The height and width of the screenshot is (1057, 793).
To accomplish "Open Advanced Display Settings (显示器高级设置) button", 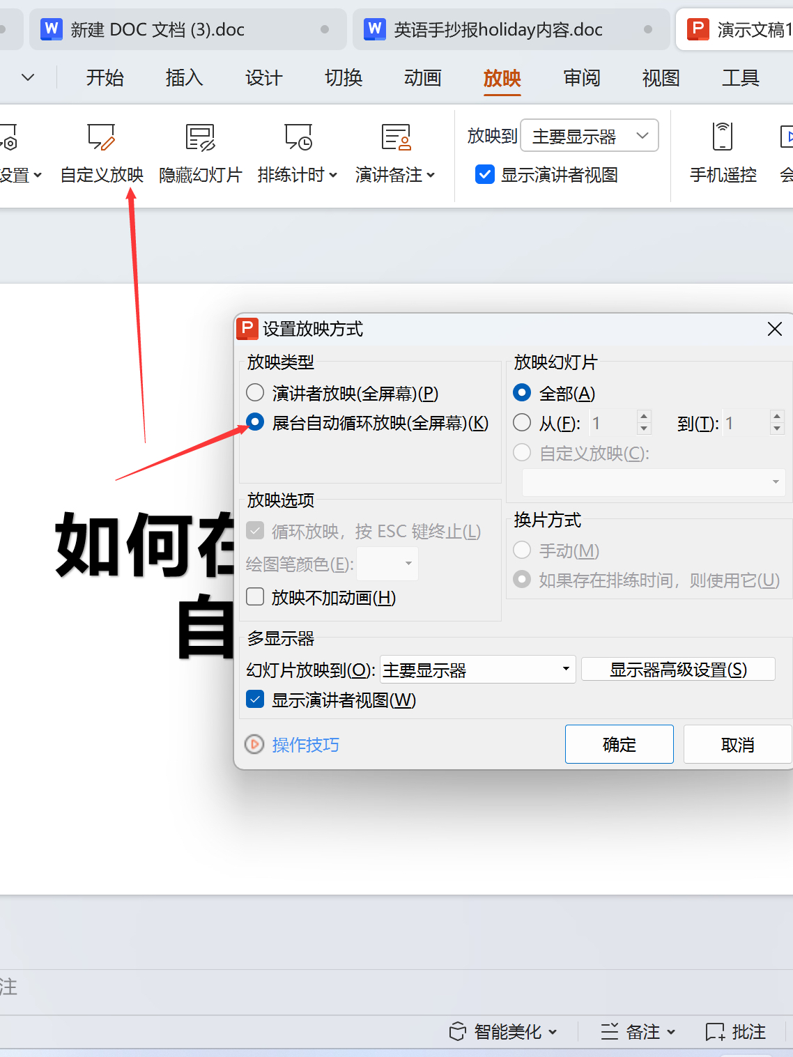I will pos(677,670).
